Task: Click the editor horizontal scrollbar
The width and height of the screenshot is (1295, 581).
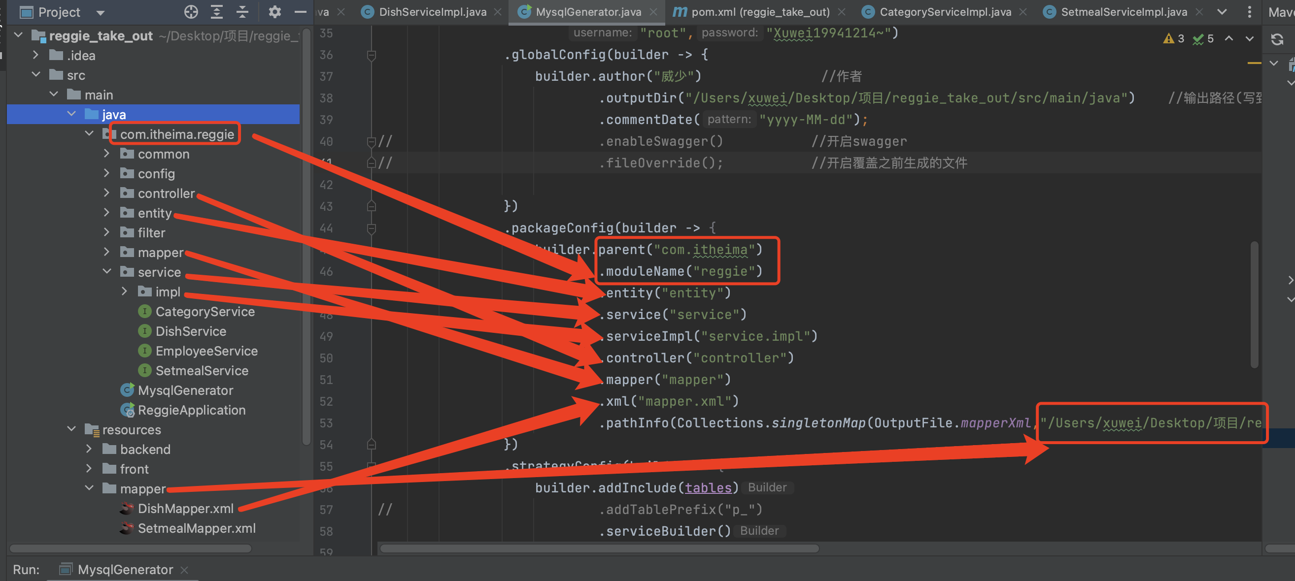Action: pyautogui.click(x=599, y=549)
